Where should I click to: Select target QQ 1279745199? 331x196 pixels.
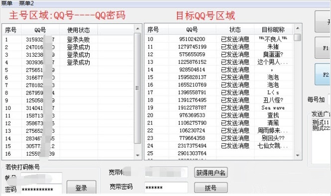[x=192, y=47]
